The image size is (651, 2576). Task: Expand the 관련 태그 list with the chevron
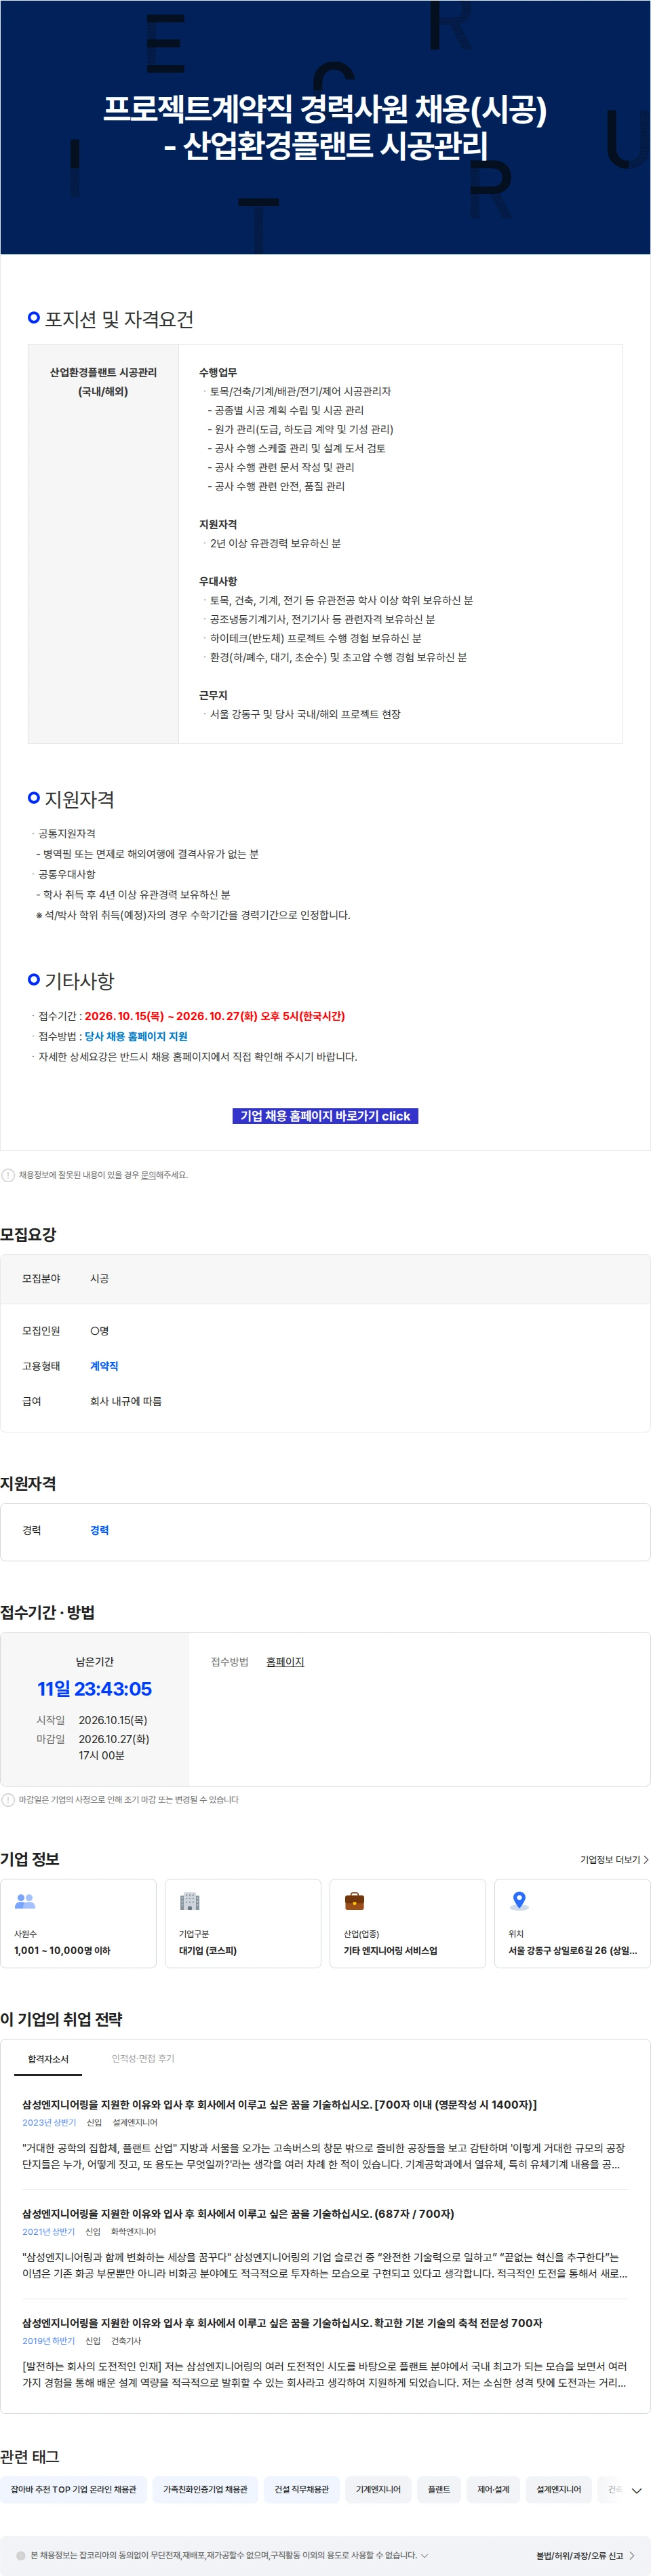click(636, 2491)
